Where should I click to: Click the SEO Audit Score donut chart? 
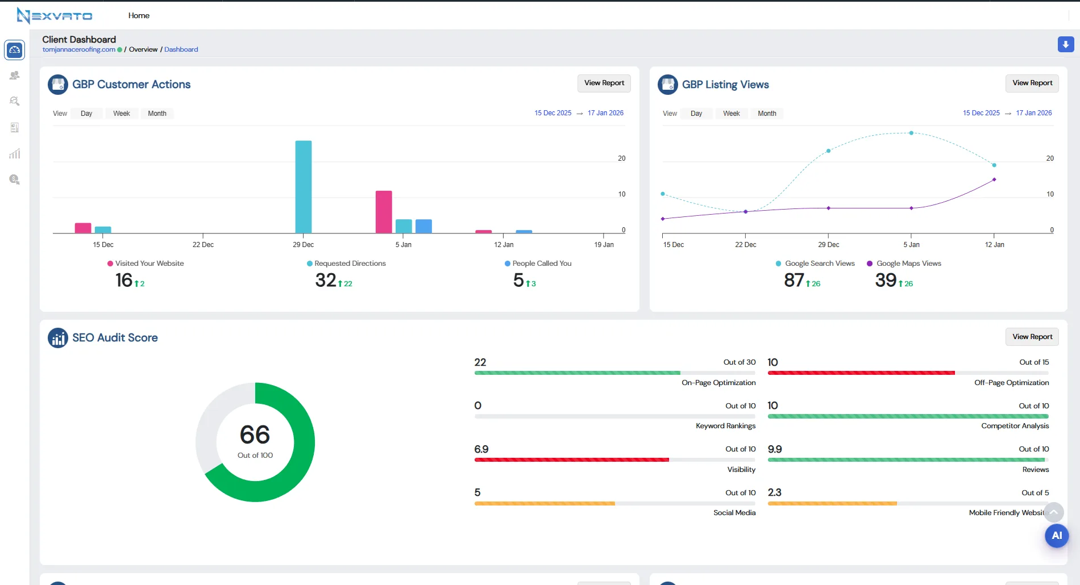click(x=255, y=442)
